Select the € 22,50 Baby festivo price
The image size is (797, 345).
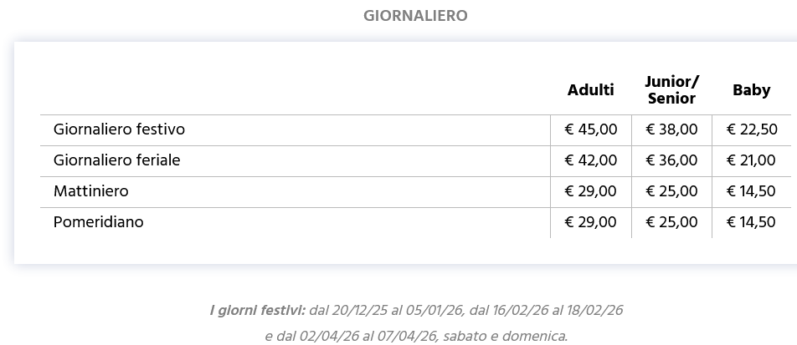point(751,129)
